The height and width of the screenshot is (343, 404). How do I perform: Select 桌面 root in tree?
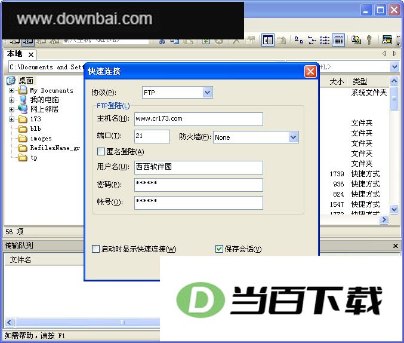point(26,81)
